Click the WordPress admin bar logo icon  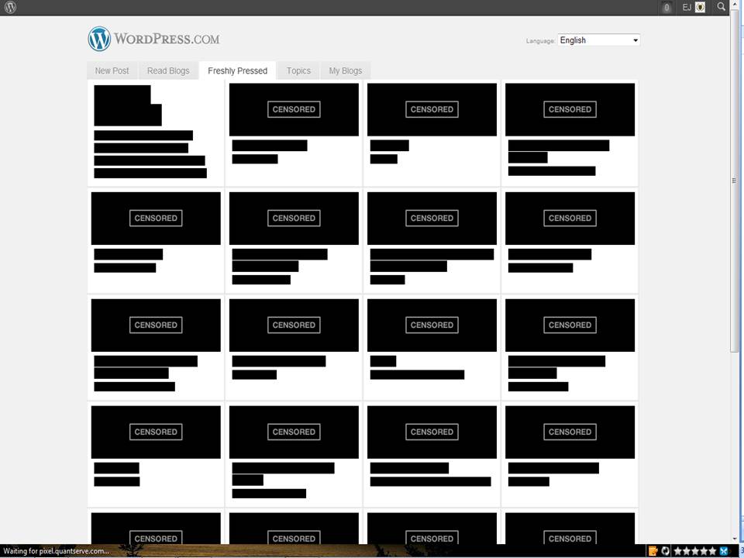pyautogui.click(x=10, y=8)
